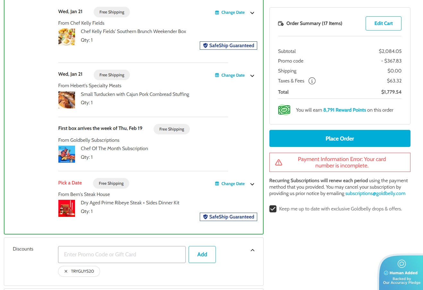Click the Taxes & Fees info icon
423x290 pixels.
click(312, 81)
